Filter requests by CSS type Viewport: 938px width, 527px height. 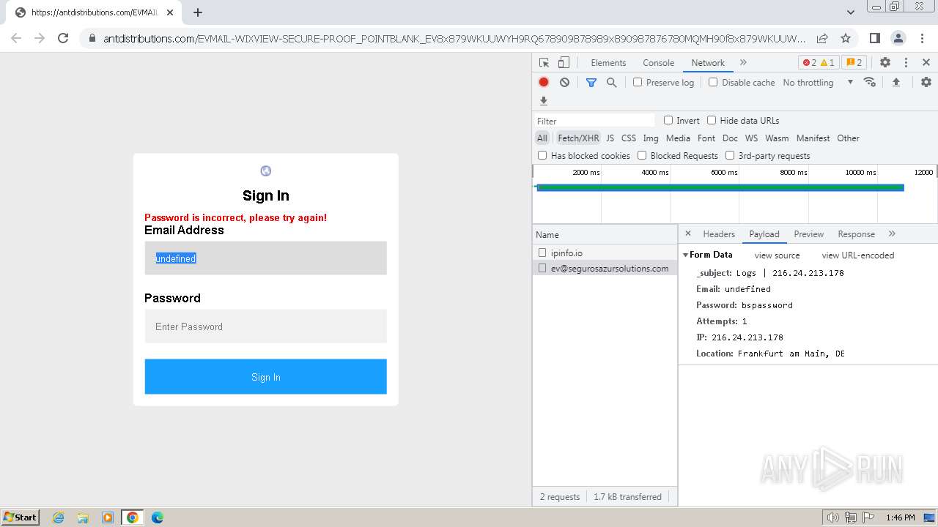coord(629,138)
